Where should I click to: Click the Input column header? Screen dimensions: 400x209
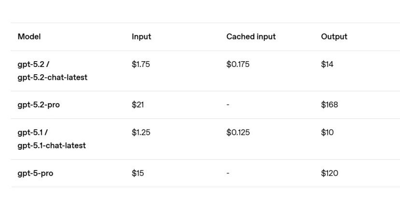[141, 37]
